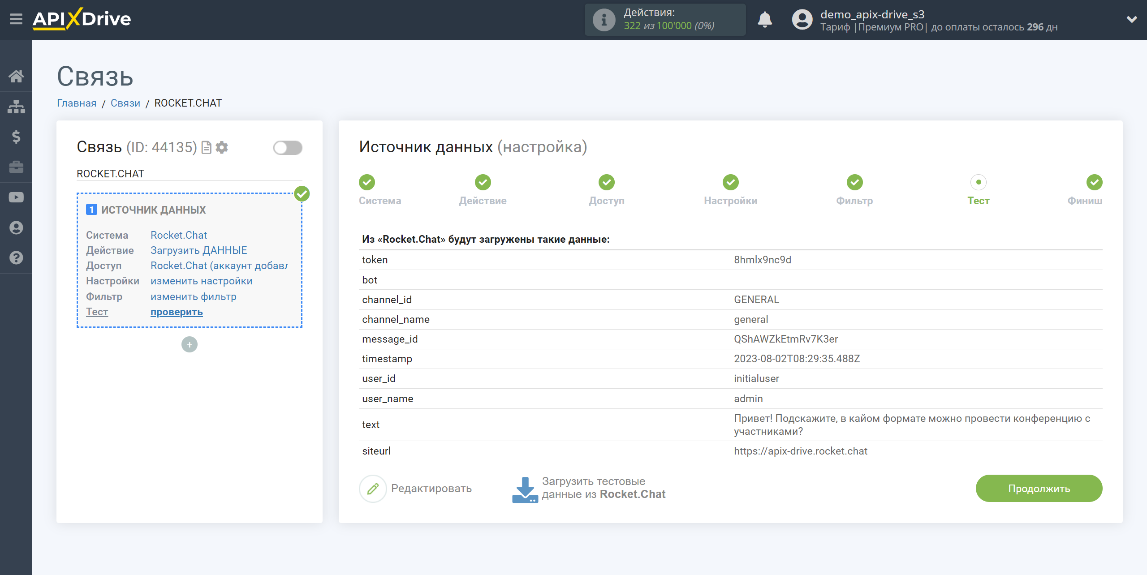Open the profile sidebar icon
Screen dimensions: 1147x575
(x=16, y=228)
